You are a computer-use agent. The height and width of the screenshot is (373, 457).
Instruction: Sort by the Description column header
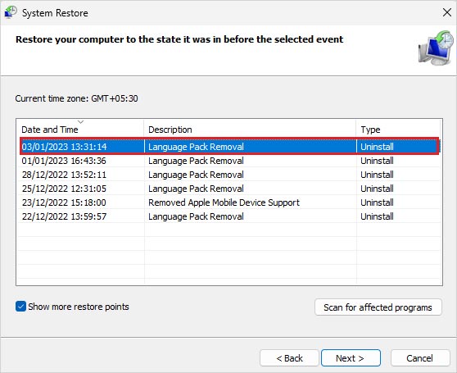pos(250,130)
